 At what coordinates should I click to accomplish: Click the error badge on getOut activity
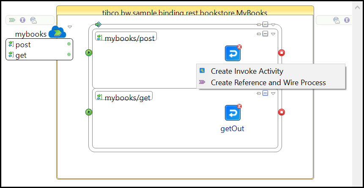point(239,106)
